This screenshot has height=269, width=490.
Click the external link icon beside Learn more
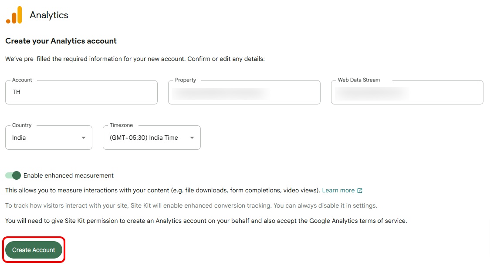click(x=360, y=191)
